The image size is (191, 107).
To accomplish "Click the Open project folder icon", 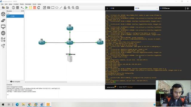I will click(x=7, y=8).
